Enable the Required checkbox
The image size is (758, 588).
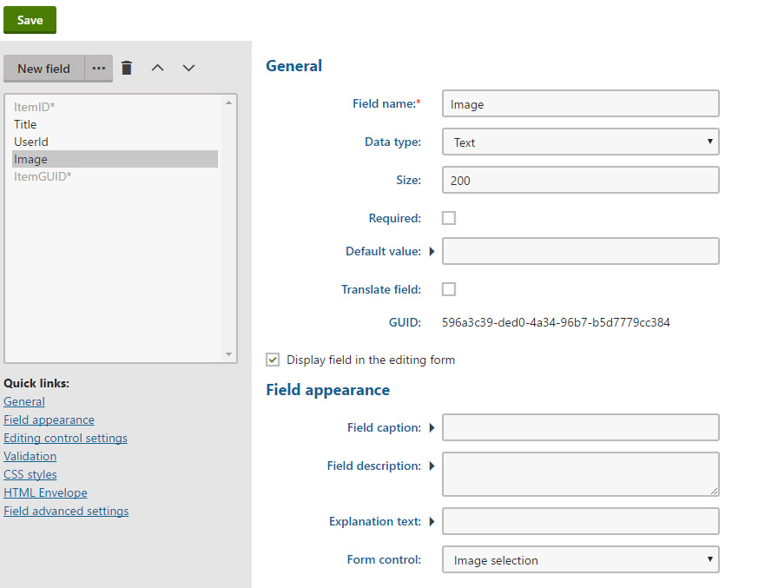coord(449,218)
